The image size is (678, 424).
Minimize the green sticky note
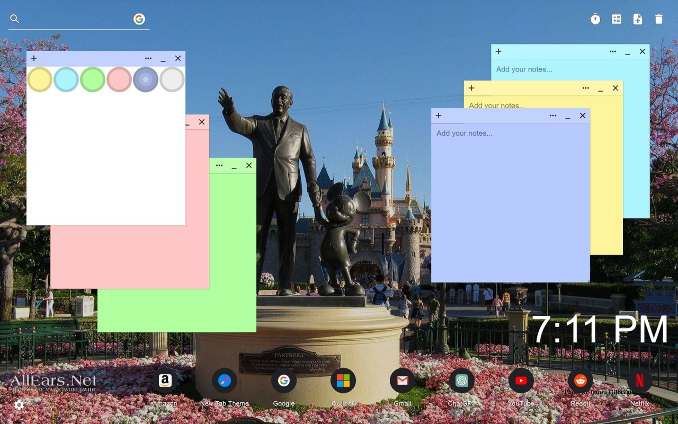(x=234, y=165)
